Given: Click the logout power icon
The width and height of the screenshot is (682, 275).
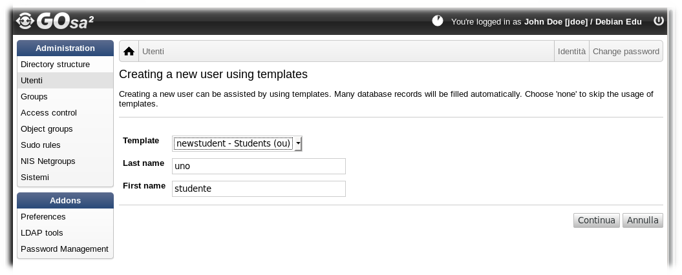Looking at the screenshot, I should [x=659, y=21].
